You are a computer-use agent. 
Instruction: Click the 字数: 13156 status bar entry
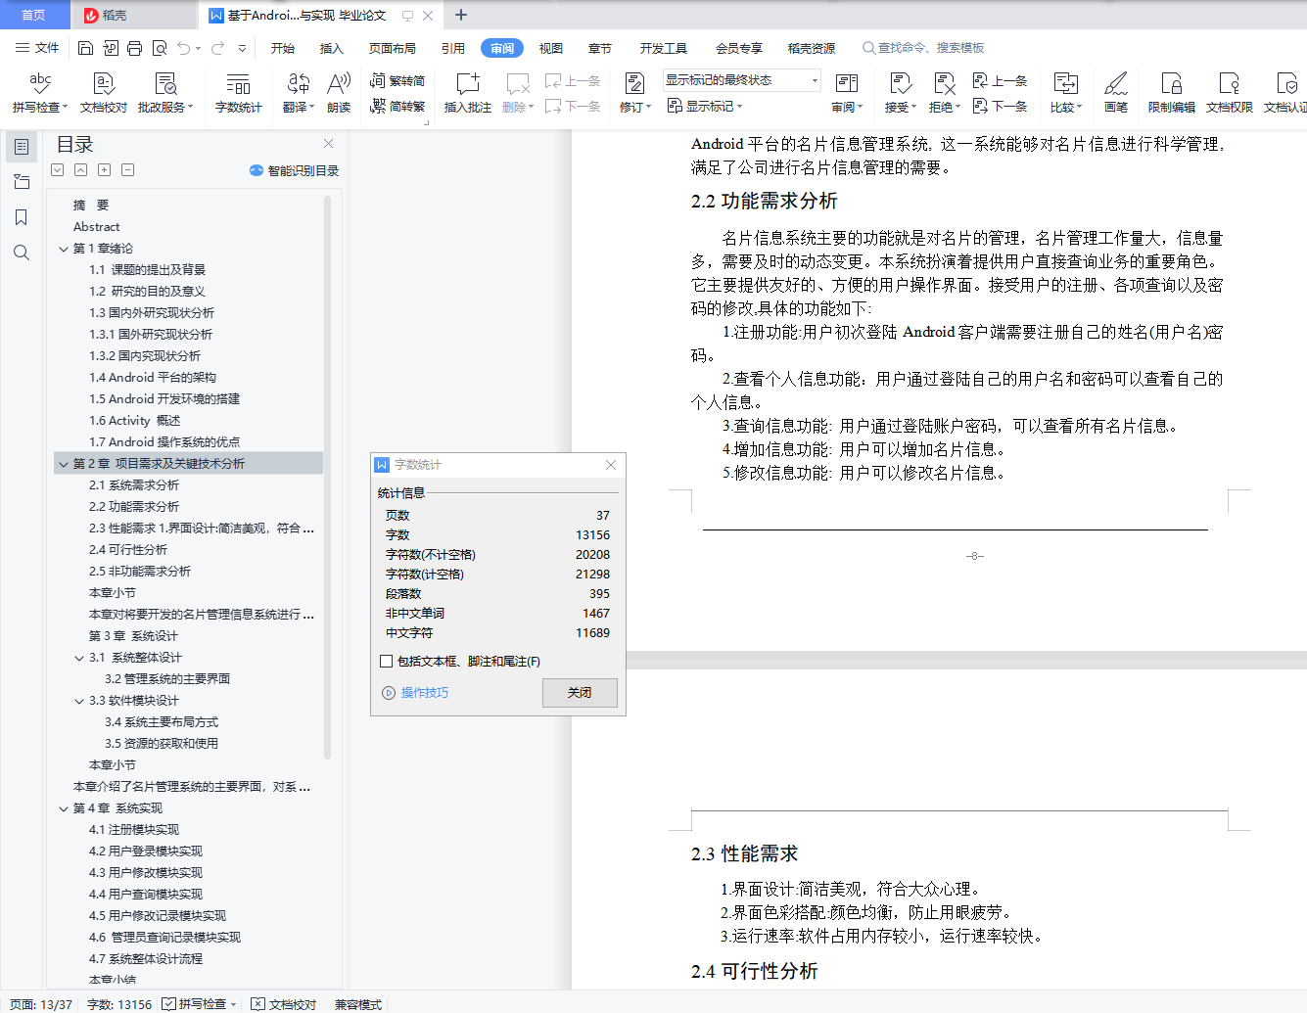[119, 1004]
